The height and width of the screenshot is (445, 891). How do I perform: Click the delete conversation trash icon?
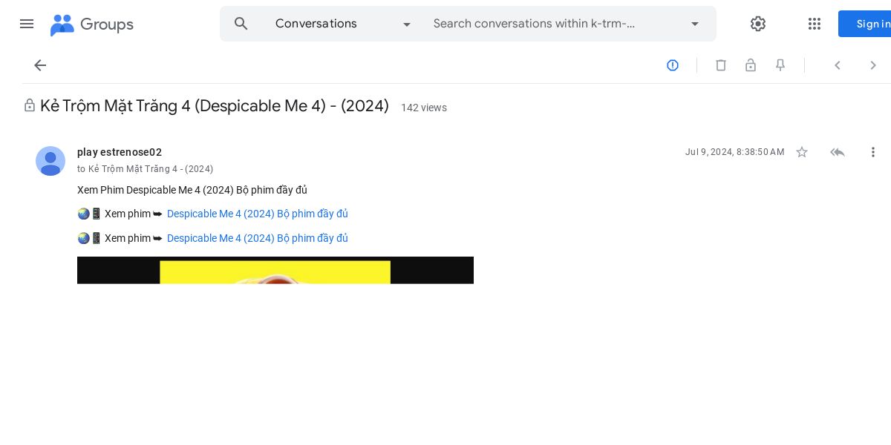721,65
